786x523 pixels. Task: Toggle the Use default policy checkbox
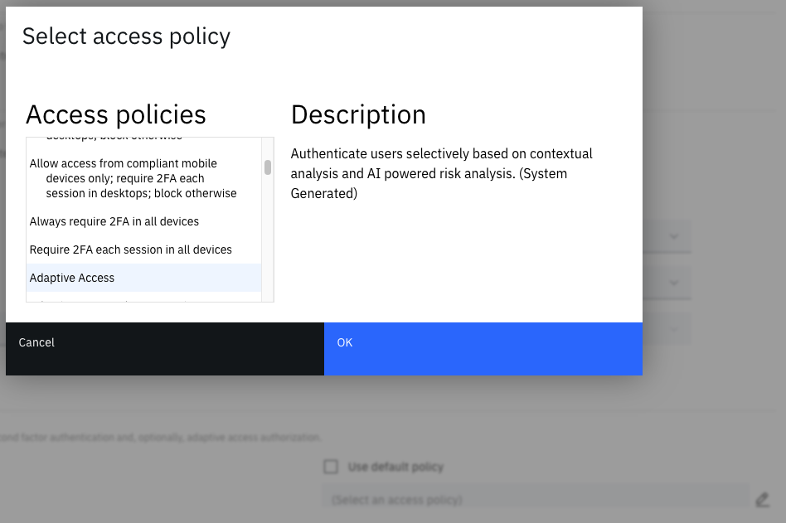click(331, 467)
